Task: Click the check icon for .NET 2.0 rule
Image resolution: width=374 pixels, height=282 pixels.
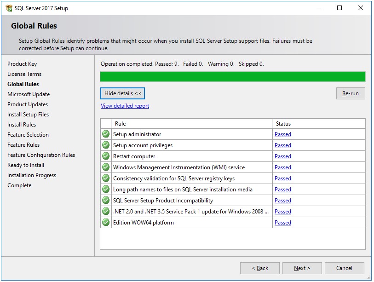Action: click(106, 211)
